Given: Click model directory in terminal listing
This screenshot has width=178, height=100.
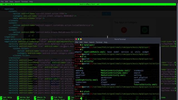Looking at the screenshot, I should coord(116,52).
